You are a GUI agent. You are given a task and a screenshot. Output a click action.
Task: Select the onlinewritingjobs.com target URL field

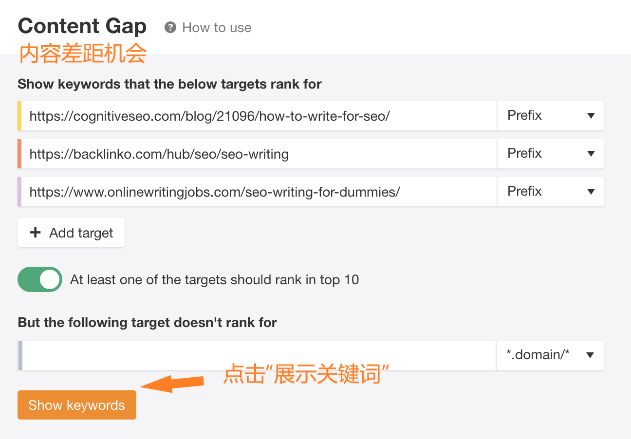(258, 192)
